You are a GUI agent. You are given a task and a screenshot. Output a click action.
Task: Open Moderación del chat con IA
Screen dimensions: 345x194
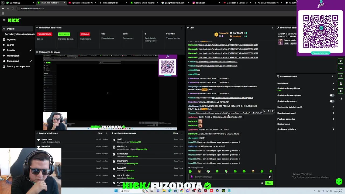pos(306,107)
